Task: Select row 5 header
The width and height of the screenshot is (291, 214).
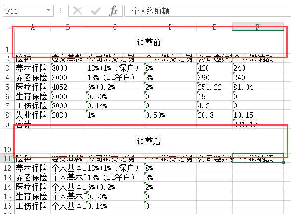Action: click(x=7, y=87)
